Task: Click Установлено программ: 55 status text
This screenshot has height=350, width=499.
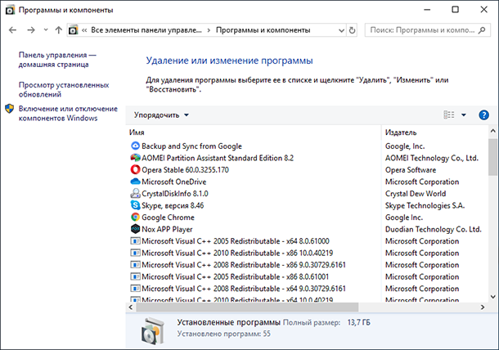Action: click(x=223, y=334)
